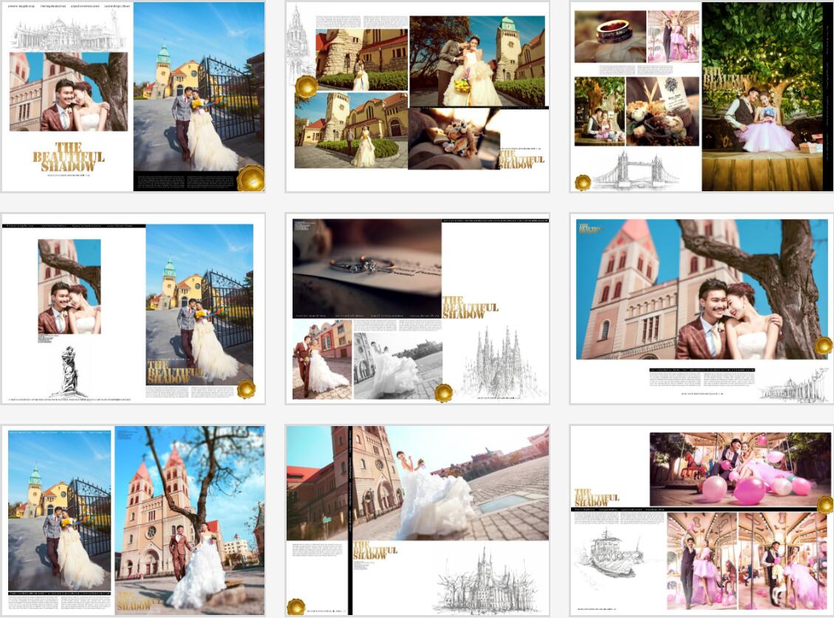Open the diamond ring close-up photo
The width and height of the screenshot is (834, 618).
[x=366, y=267]
